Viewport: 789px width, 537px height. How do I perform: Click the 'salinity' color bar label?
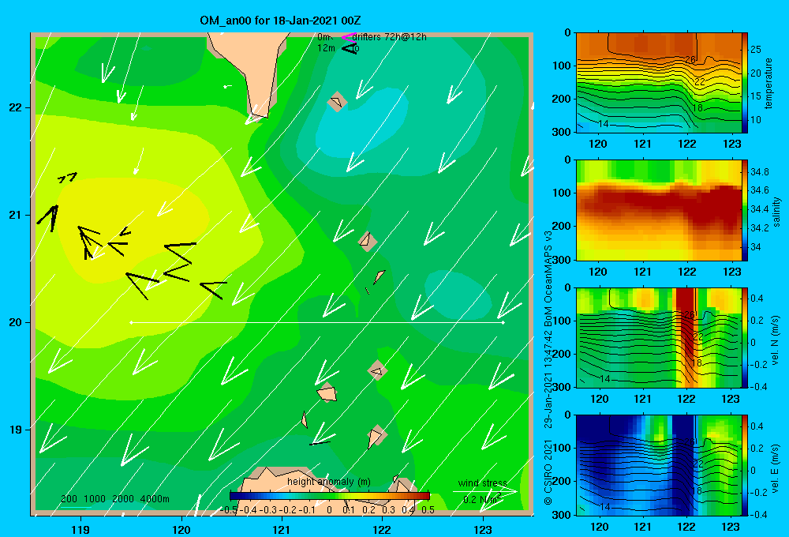click(776, 212)
